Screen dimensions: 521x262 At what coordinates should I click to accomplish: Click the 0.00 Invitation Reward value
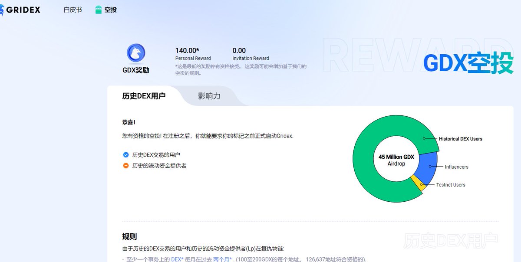pyautogui.click(x=239, y=50)
